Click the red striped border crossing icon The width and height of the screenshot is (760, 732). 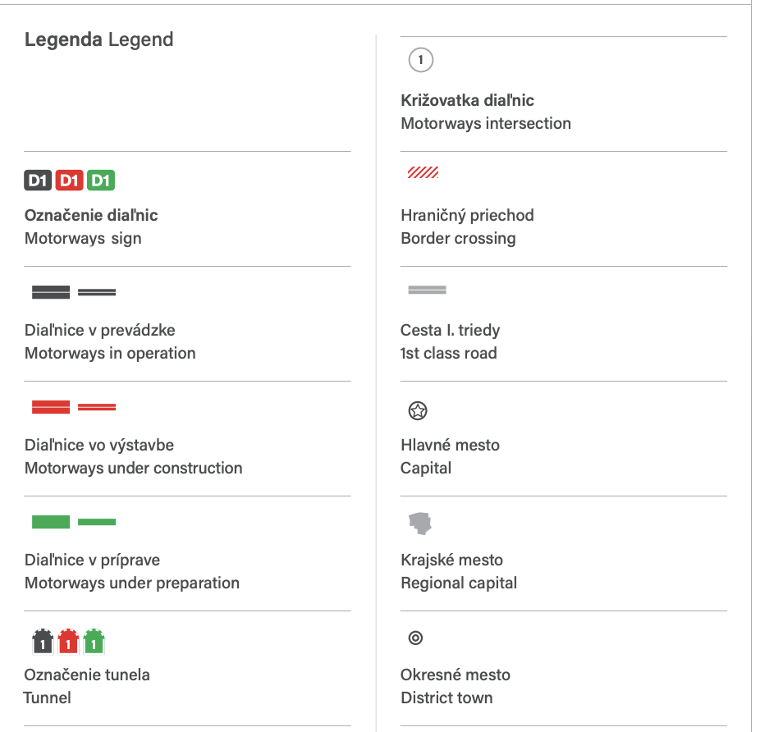coord(423,172)
